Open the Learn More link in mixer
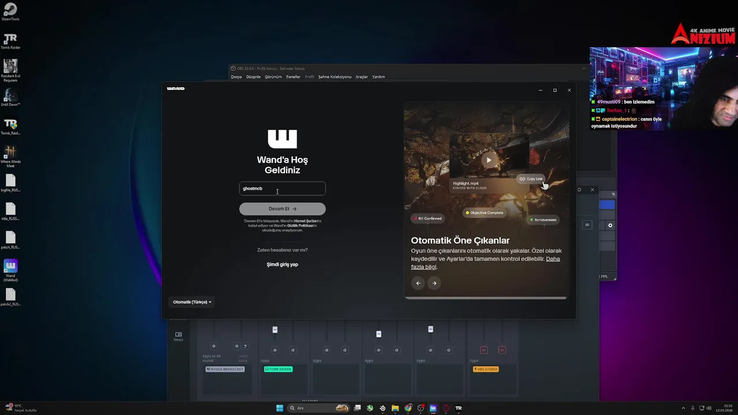 [243, 358]
